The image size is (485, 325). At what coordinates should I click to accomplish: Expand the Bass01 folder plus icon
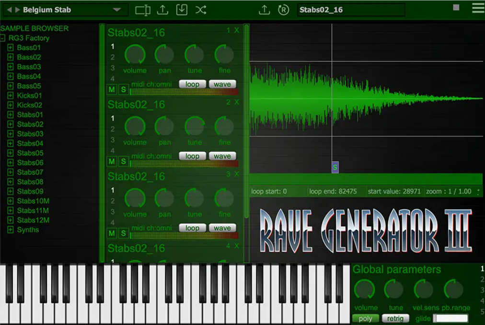point(10,47)
